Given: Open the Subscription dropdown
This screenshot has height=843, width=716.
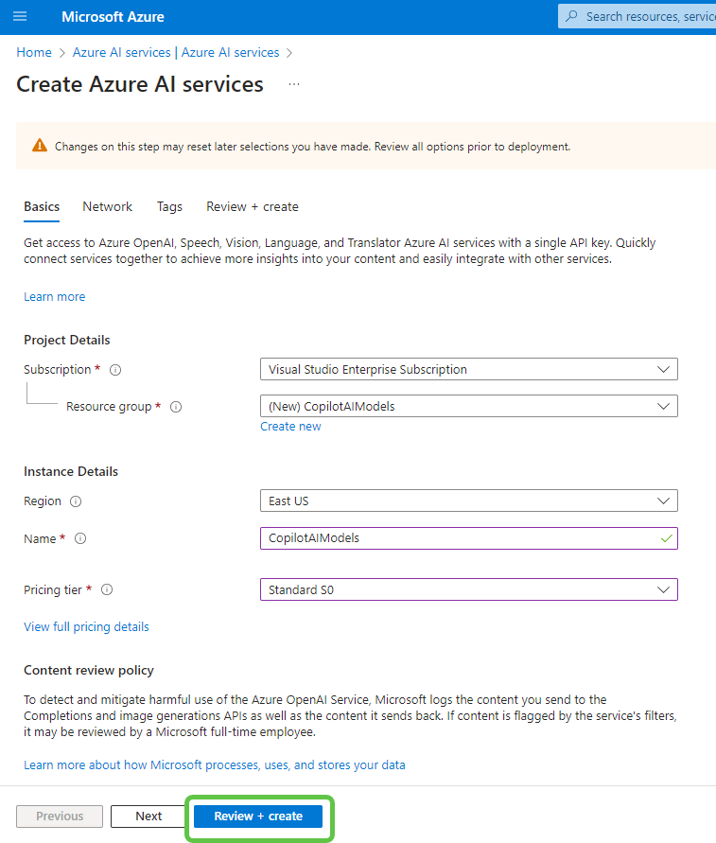Looking at the screenshot, I should tap(662, 369).
